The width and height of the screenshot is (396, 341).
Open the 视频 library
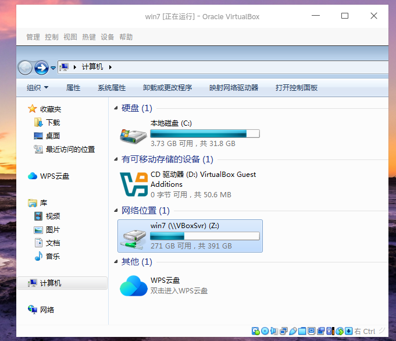pos(53,216)
